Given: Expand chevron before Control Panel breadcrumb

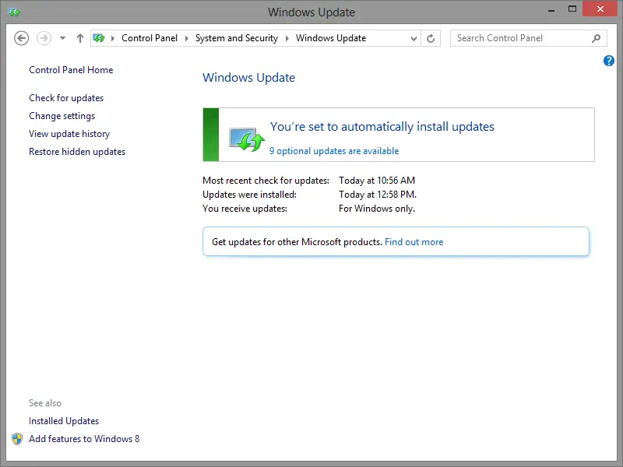Looking at the screenshot, I should (113, 38).
